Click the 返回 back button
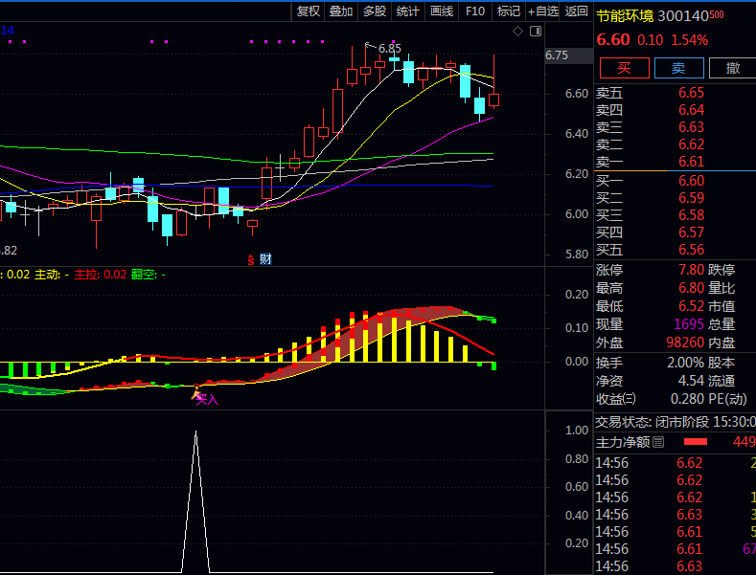The height and width of the screenshot is (575, 756). point(577,11)
